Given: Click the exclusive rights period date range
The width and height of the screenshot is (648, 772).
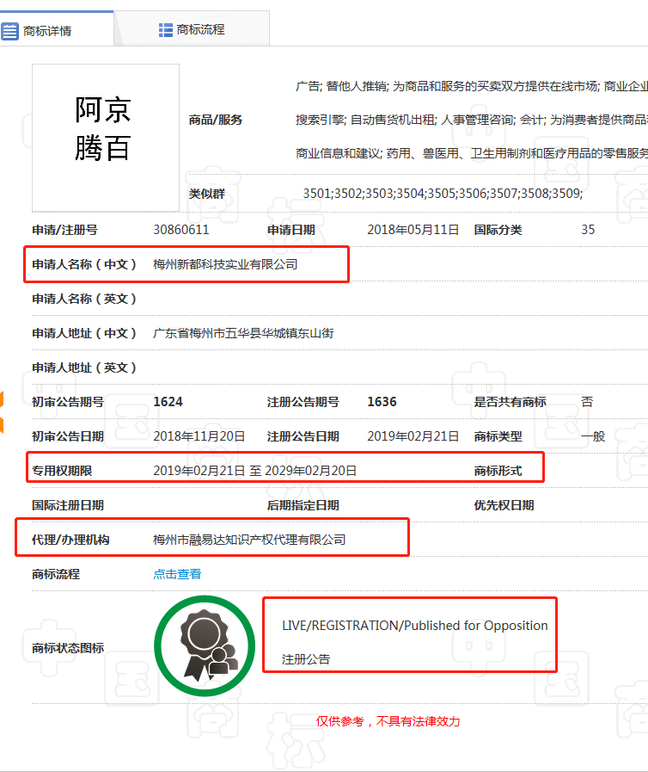Looking at the screenshot, I should (254, 471).
